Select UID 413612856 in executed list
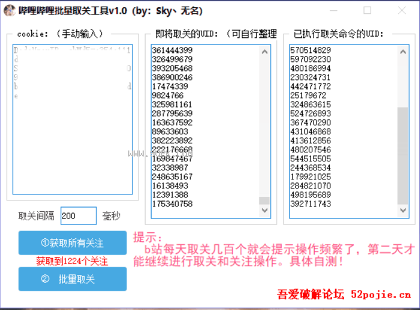The width and height of the screenshot is (420, 310). click(x=310, y=141)
